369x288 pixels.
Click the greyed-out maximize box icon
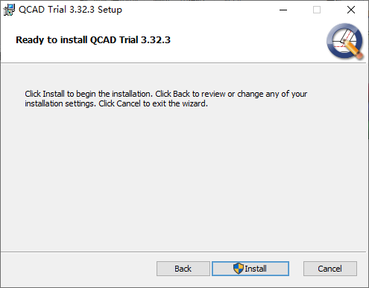(x=317, y=10)
